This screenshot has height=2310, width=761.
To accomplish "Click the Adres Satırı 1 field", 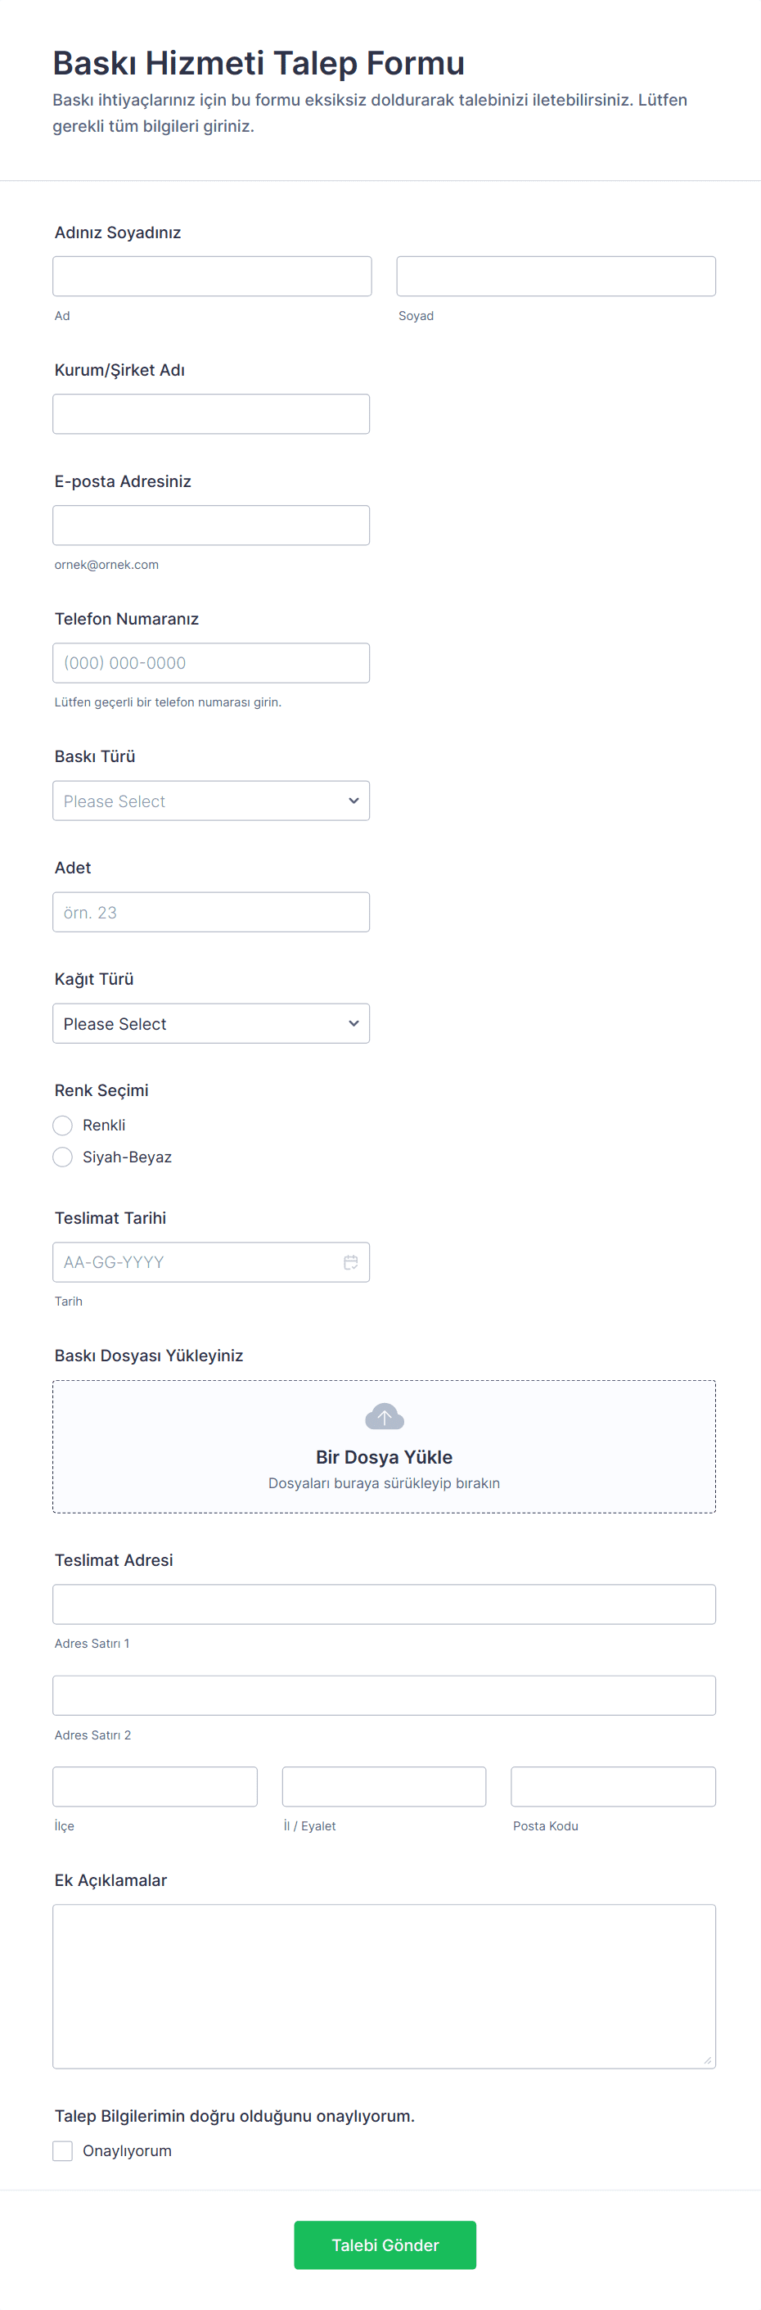I will tap(384, 1604).
